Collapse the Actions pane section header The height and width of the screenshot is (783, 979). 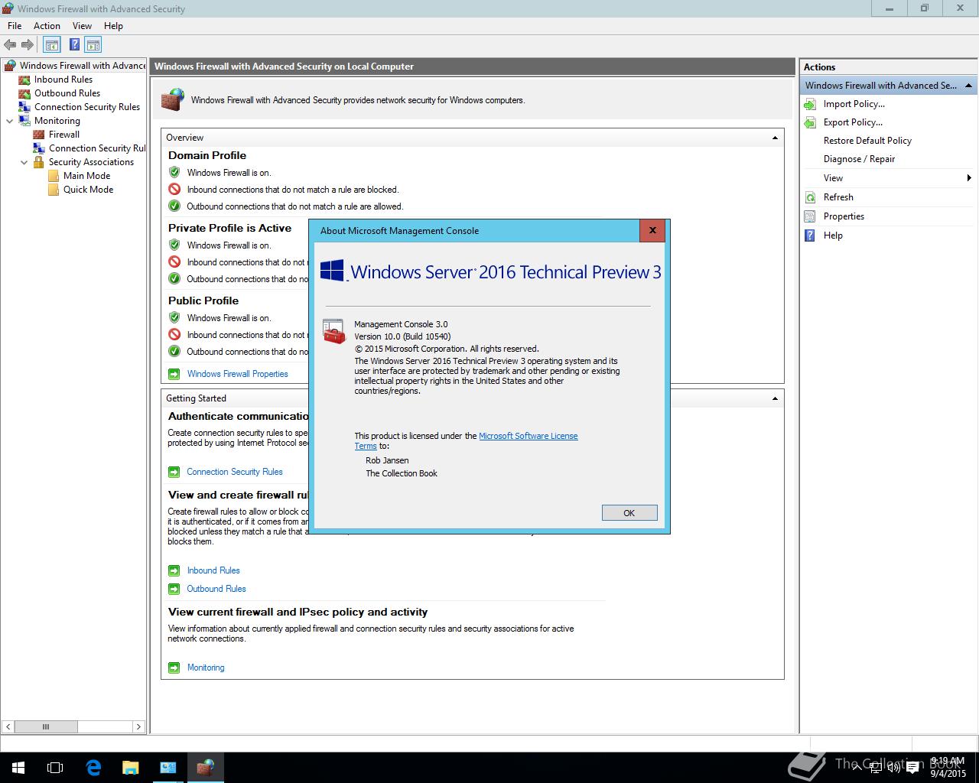point(968,86)
